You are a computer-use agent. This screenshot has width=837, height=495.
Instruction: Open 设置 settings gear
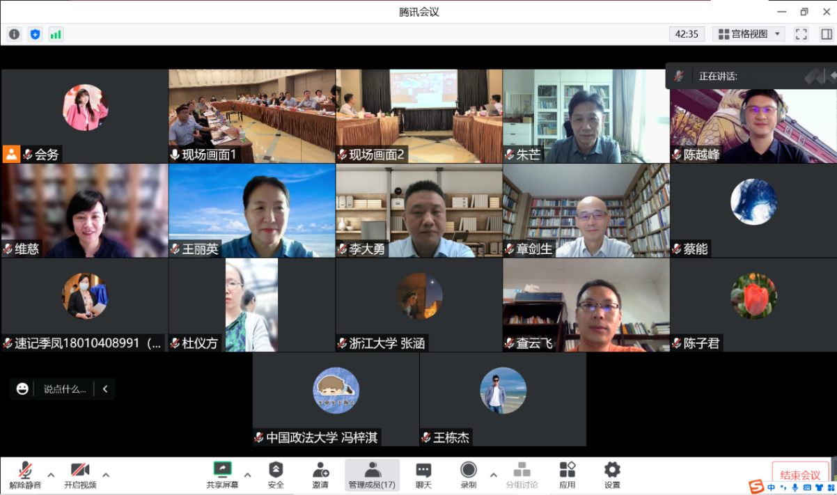[612, 475]
